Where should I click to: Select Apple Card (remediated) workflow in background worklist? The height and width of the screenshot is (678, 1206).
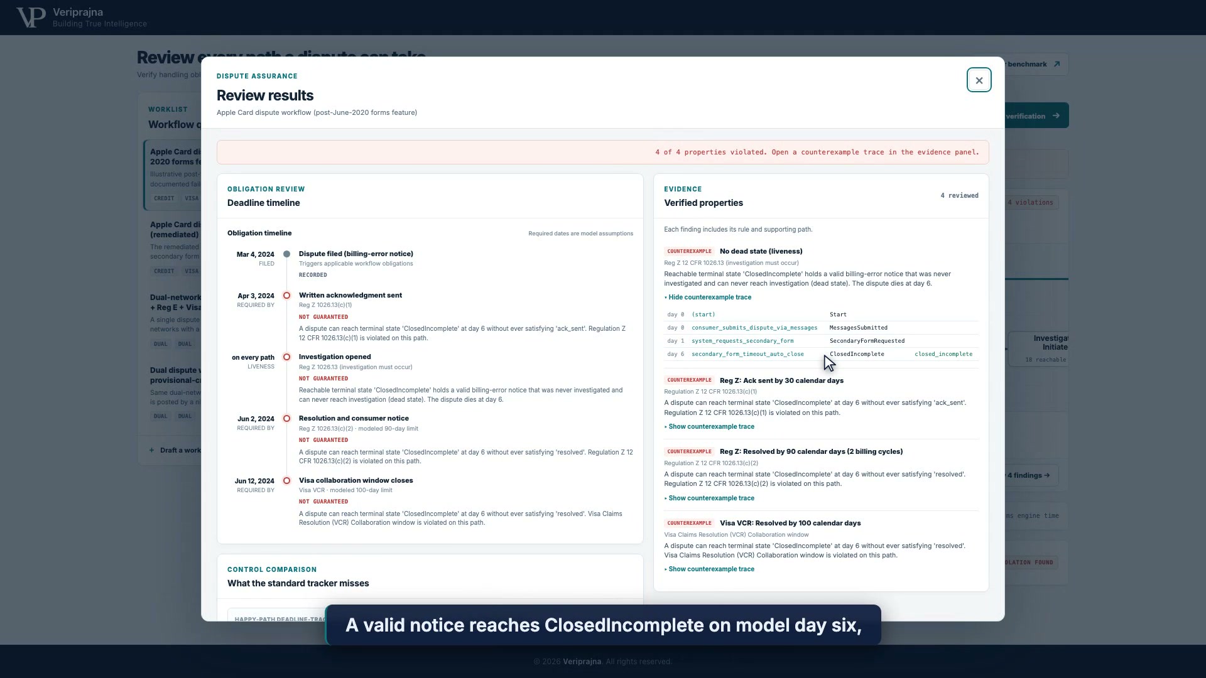(x=173, y=249)
